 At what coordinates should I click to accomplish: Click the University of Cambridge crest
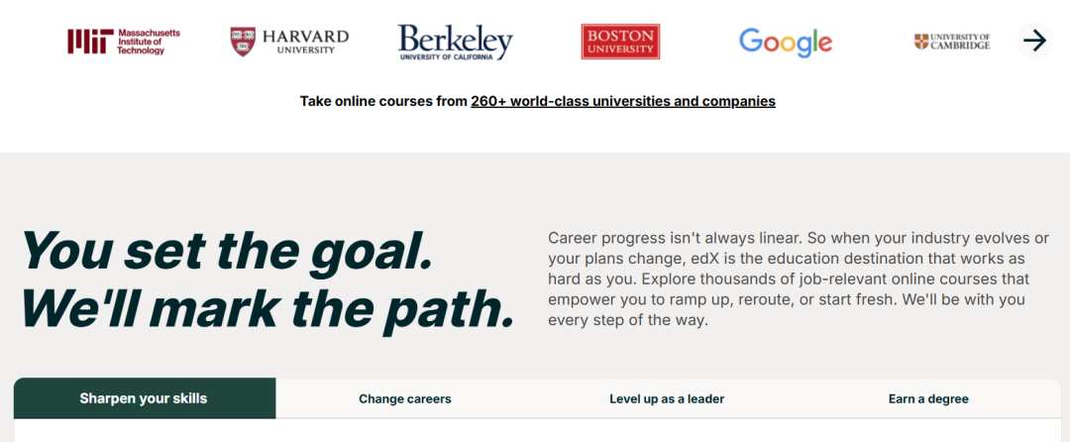click(921, 42)
